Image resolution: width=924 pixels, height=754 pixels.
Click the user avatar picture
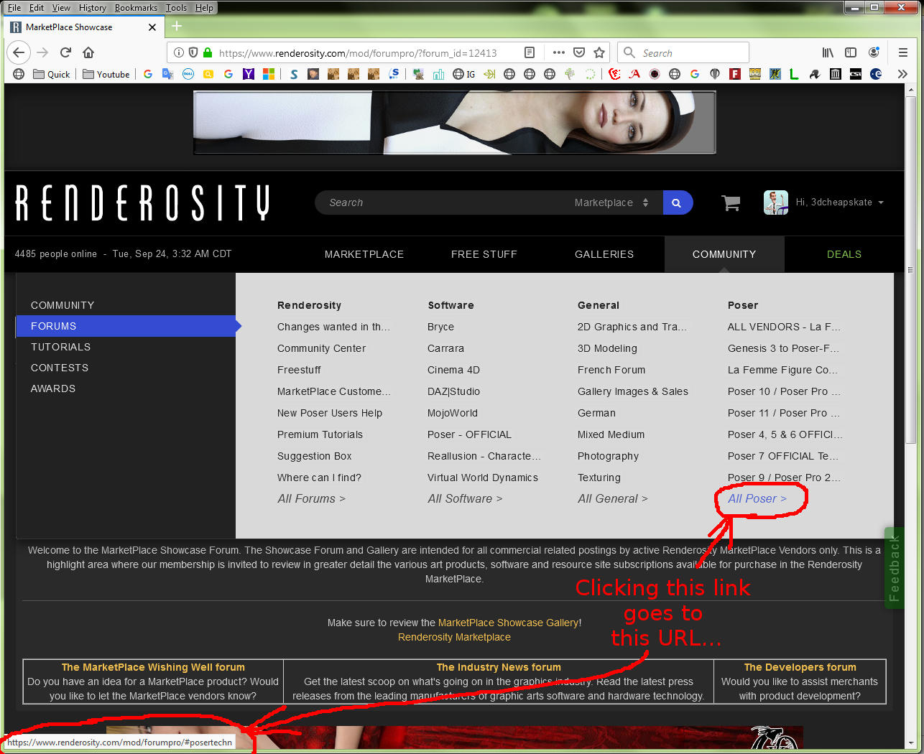(x=775, y=203)
